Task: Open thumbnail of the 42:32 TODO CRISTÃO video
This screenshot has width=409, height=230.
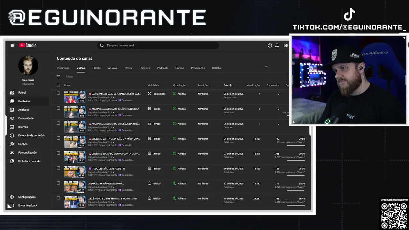Action: pyautogui.click(x=74, y=172)
